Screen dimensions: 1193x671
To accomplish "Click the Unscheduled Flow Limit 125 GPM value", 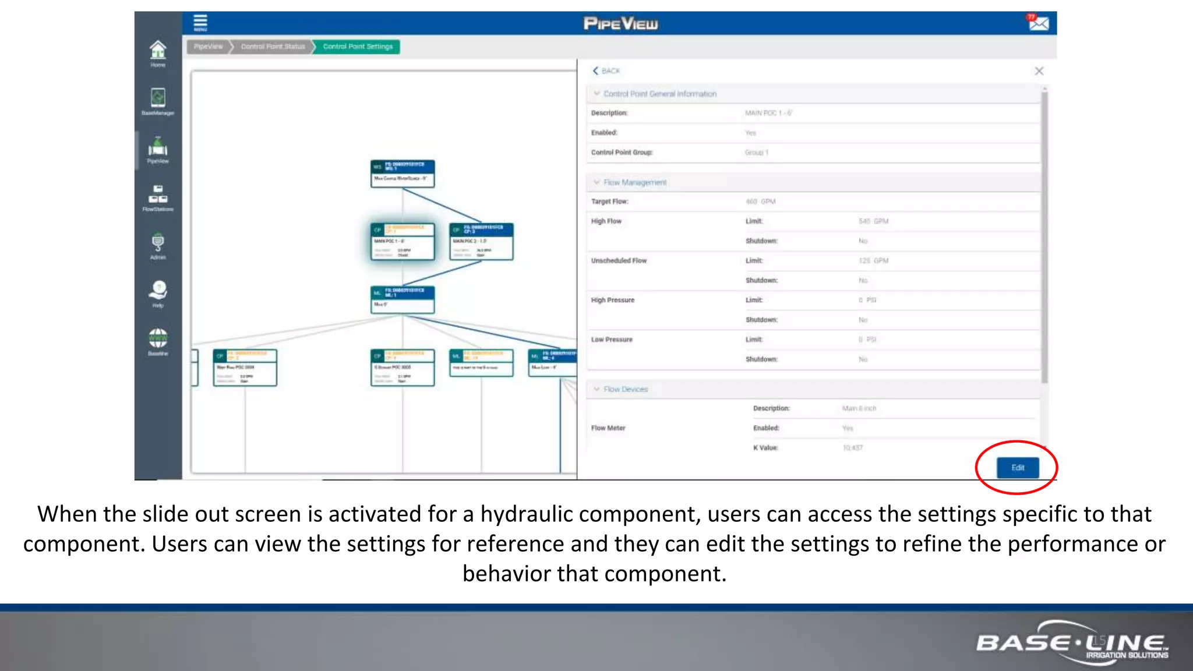I will pyautogui.click(x=873, y=261).
